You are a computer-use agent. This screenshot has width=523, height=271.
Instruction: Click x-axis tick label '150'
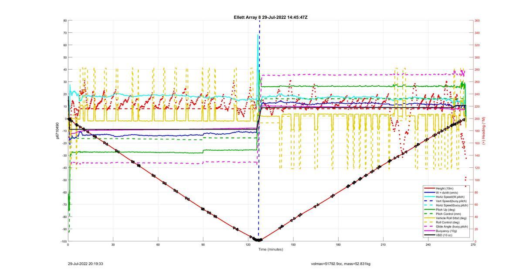click(x=293, y=245)
